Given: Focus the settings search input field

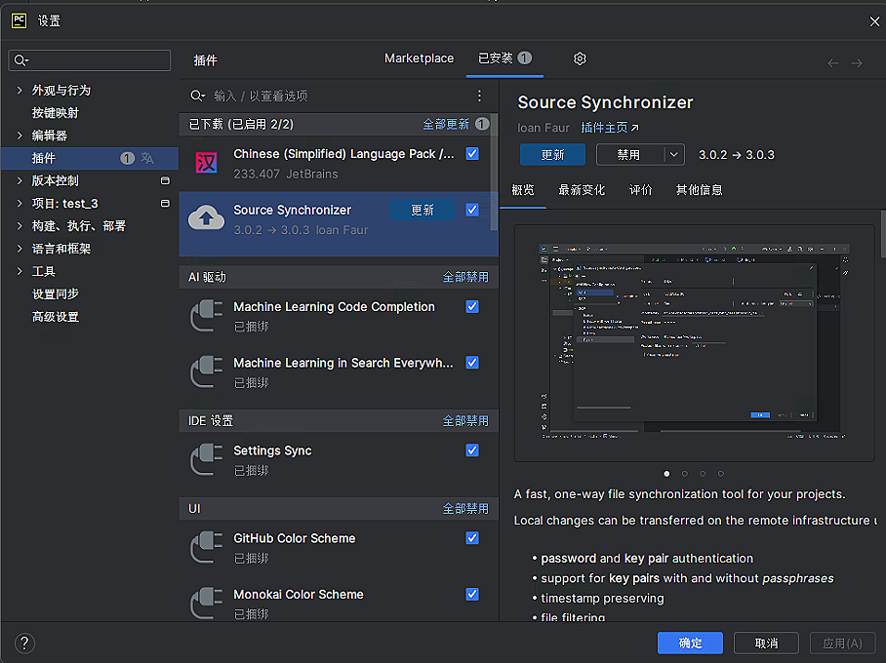Looking at the screenshot, I should pos(89,60).
